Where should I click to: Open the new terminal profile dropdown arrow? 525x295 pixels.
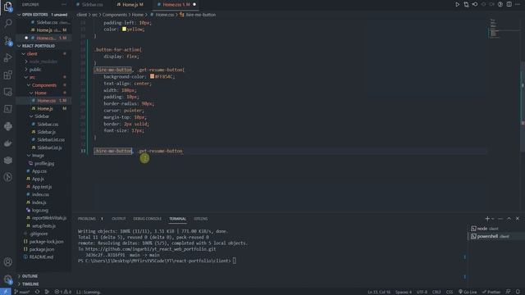(x=493, y=219)
